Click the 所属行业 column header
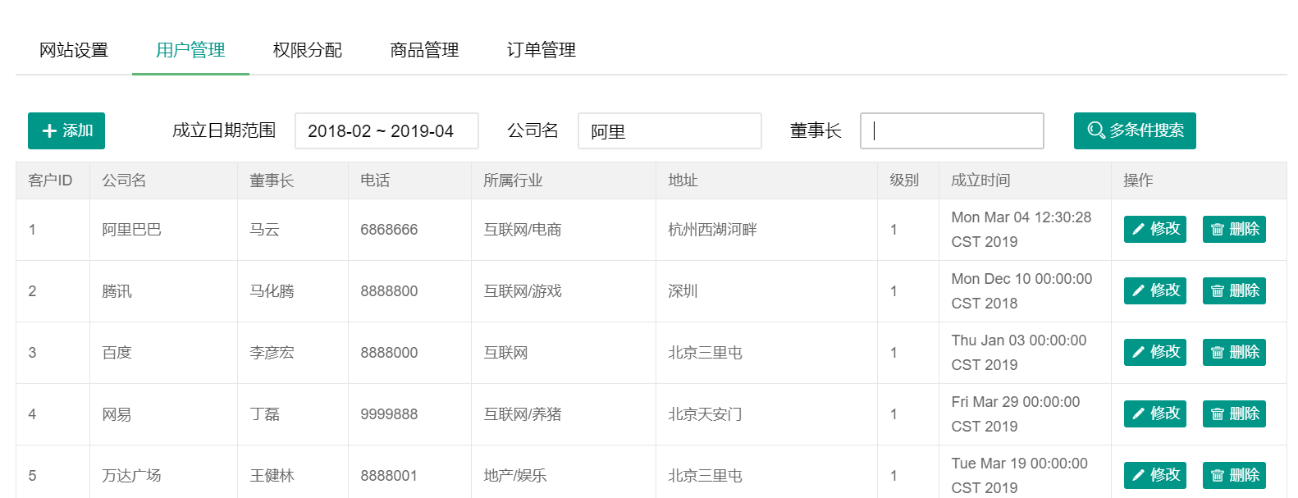The image size is (1298, 498). (x=564, y=180)
